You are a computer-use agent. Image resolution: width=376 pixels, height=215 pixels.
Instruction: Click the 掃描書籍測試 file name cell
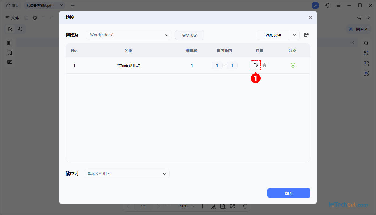129,65
